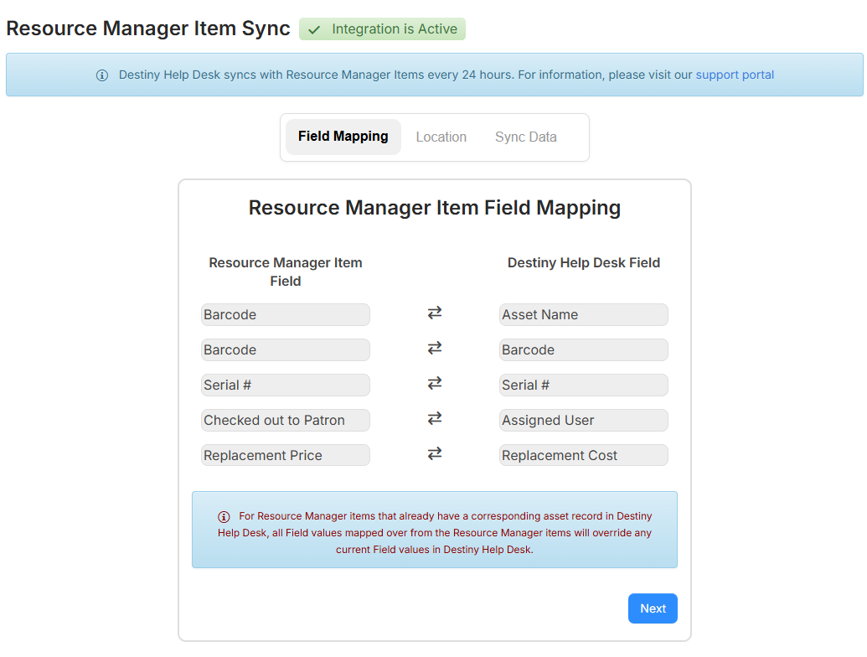Click the Resource Manager Item Sync page title
Viewport: 867px width, 657px height.
(x=148, y=28)
